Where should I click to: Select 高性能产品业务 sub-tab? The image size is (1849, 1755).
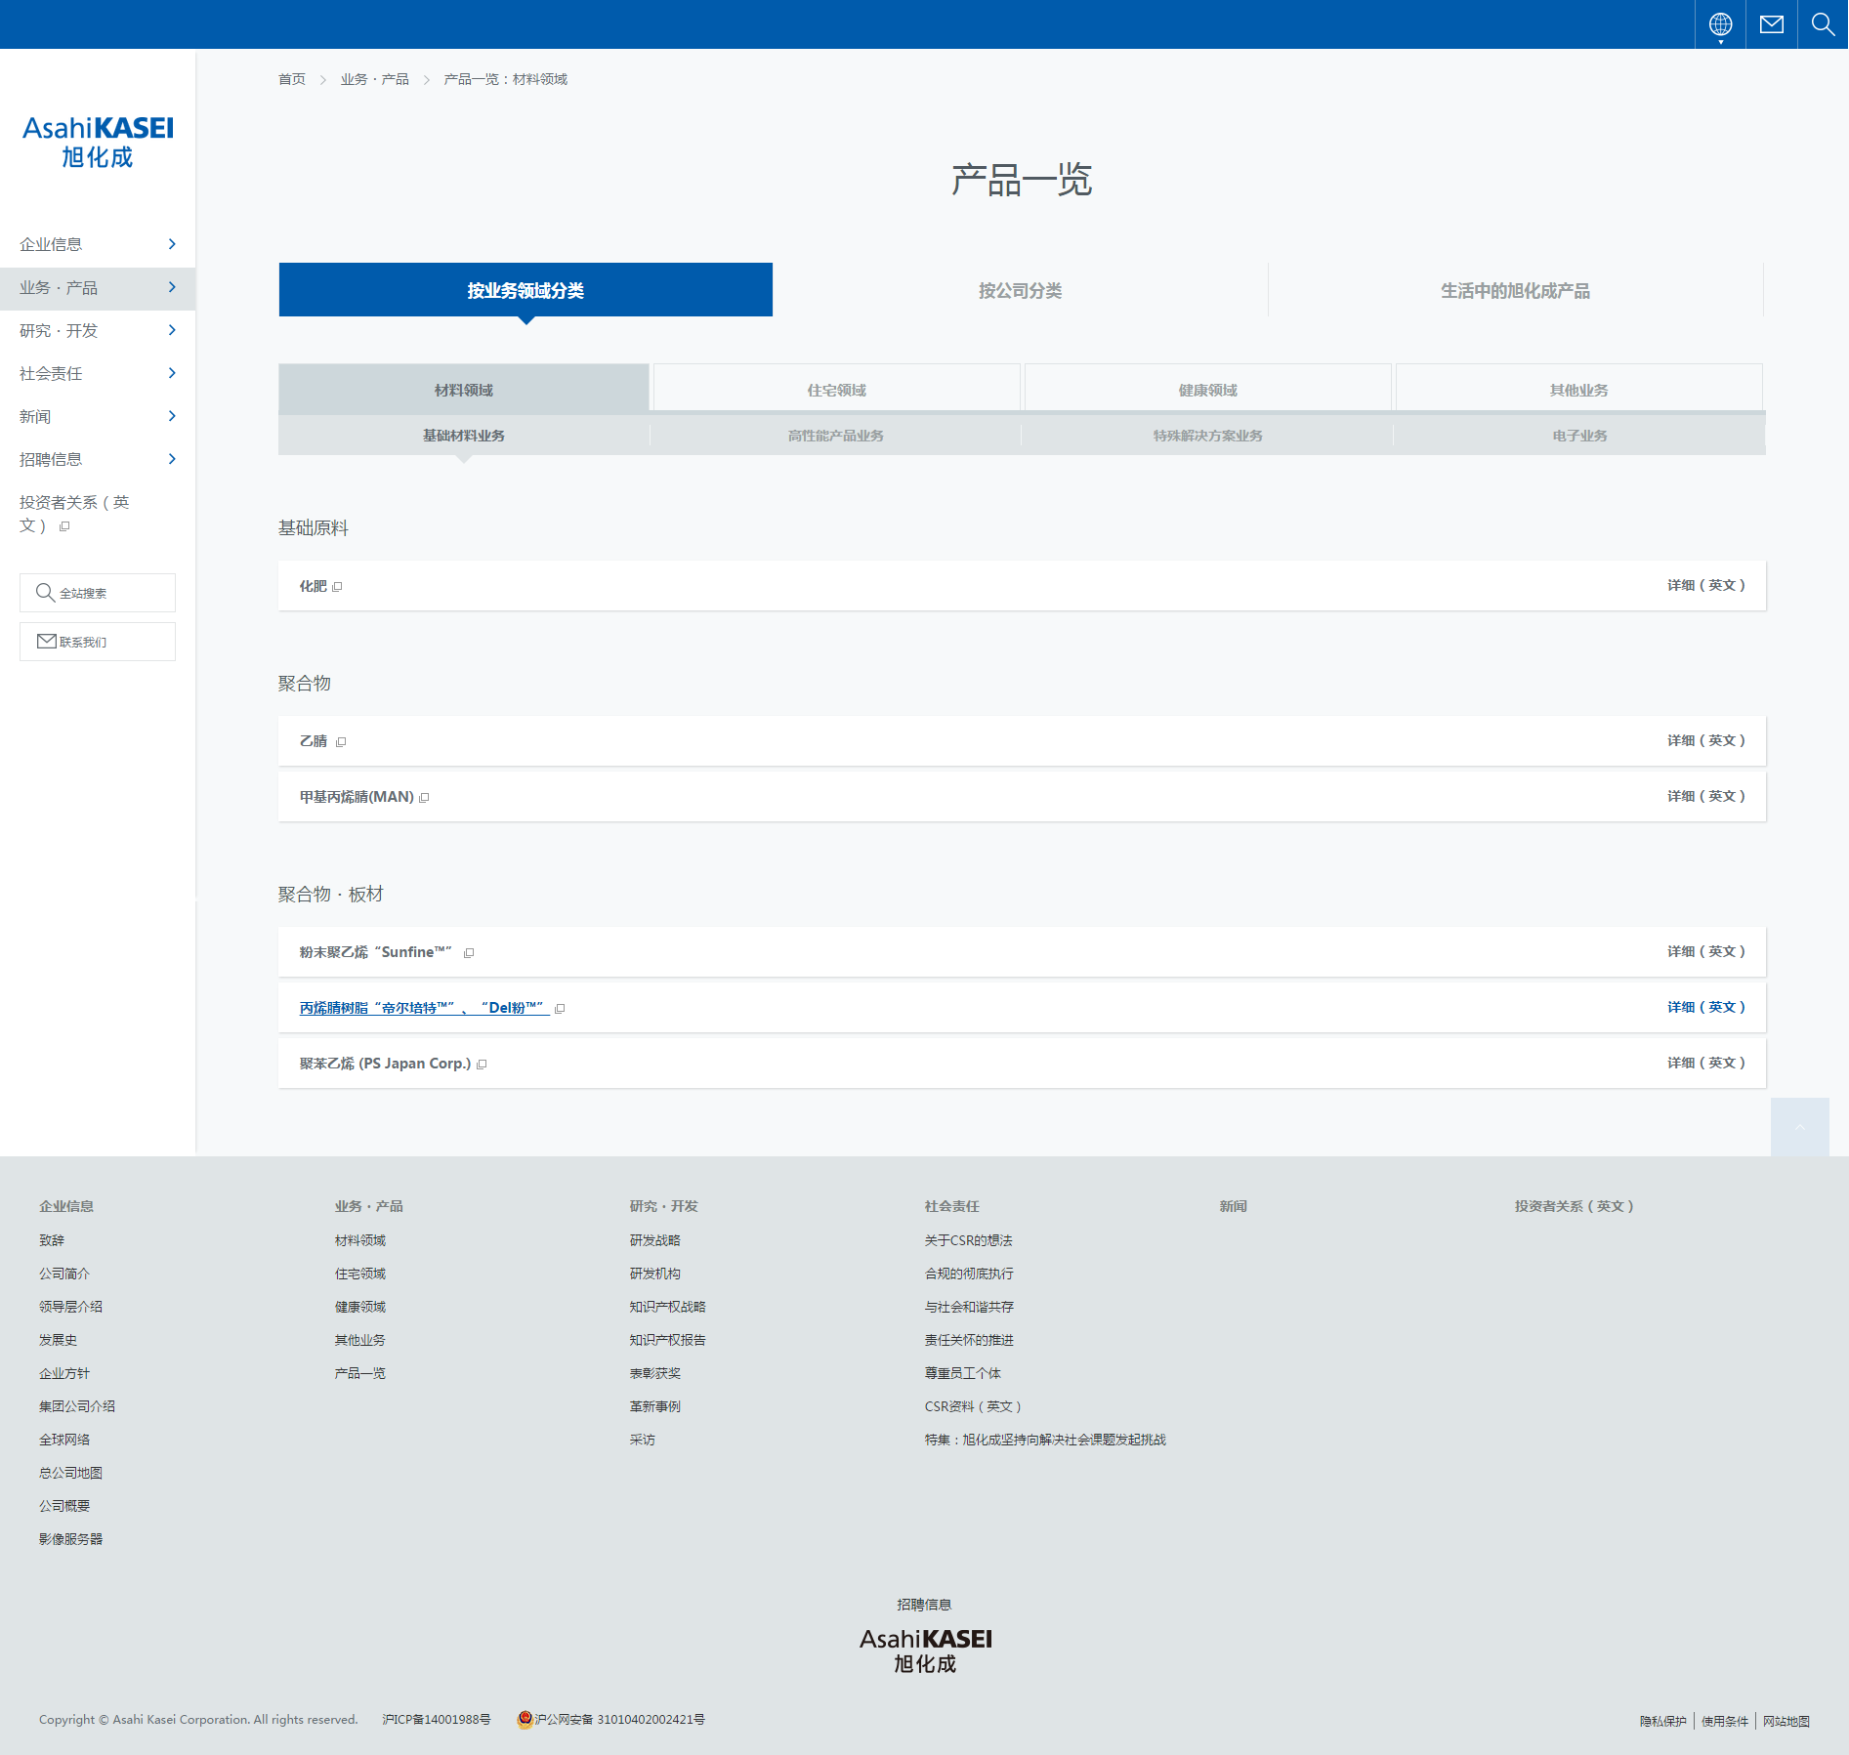[x=836, y=436]
